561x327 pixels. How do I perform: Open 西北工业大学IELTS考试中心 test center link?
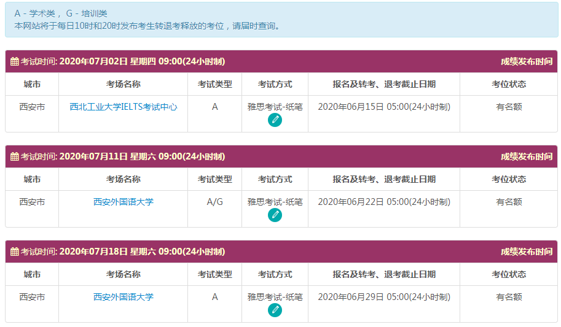(123, 107)
